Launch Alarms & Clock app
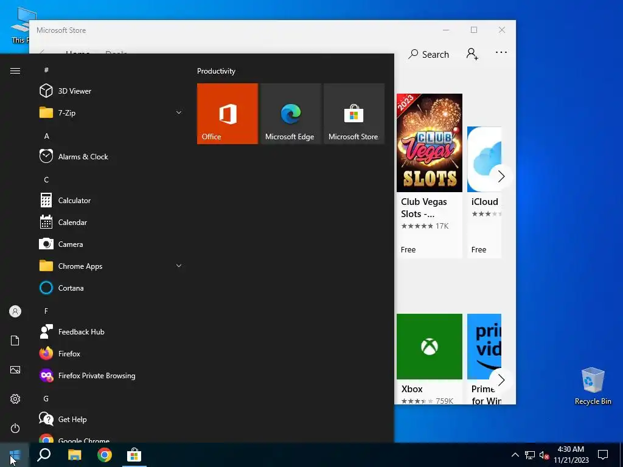This screenshot has height=467, width=623. (111, 156)
